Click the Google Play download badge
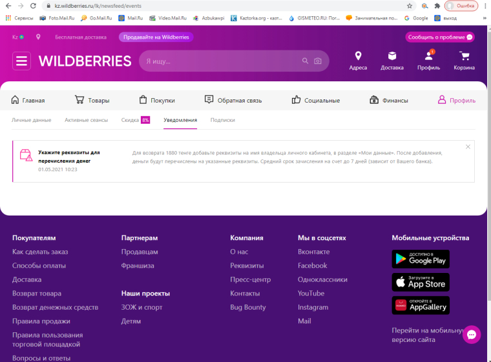 point(421,259)
